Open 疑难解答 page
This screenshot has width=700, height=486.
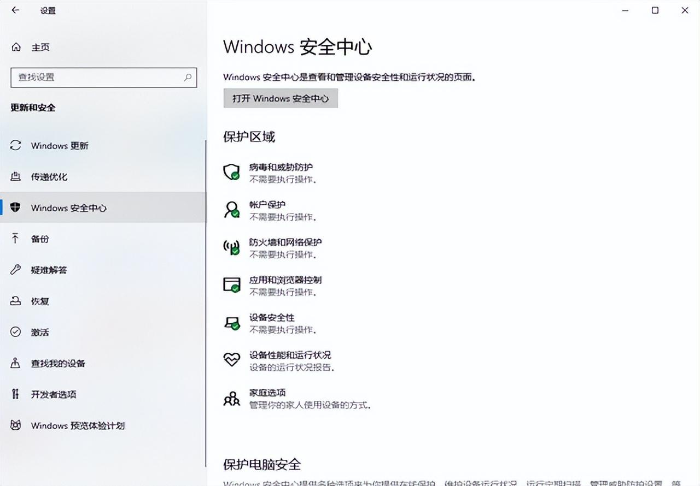(x=103, y=270)
